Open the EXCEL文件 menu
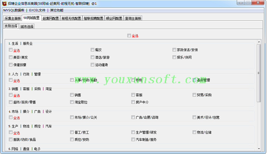The image size is (267, 154). tap(37, 10)
